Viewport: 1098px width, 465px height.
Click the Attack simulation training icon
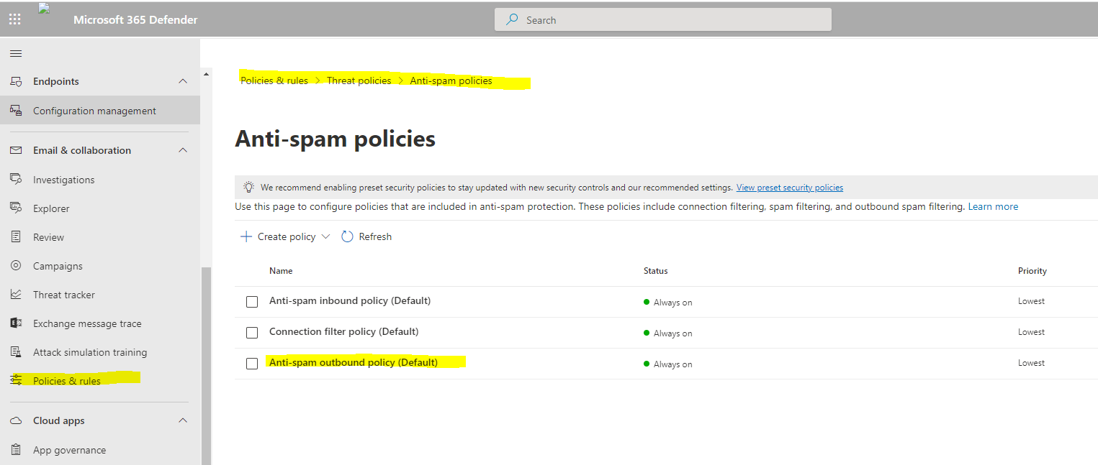coord(16,352)
